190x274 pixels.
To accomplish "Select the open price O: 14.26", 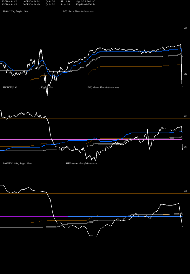I will (49, 2).
